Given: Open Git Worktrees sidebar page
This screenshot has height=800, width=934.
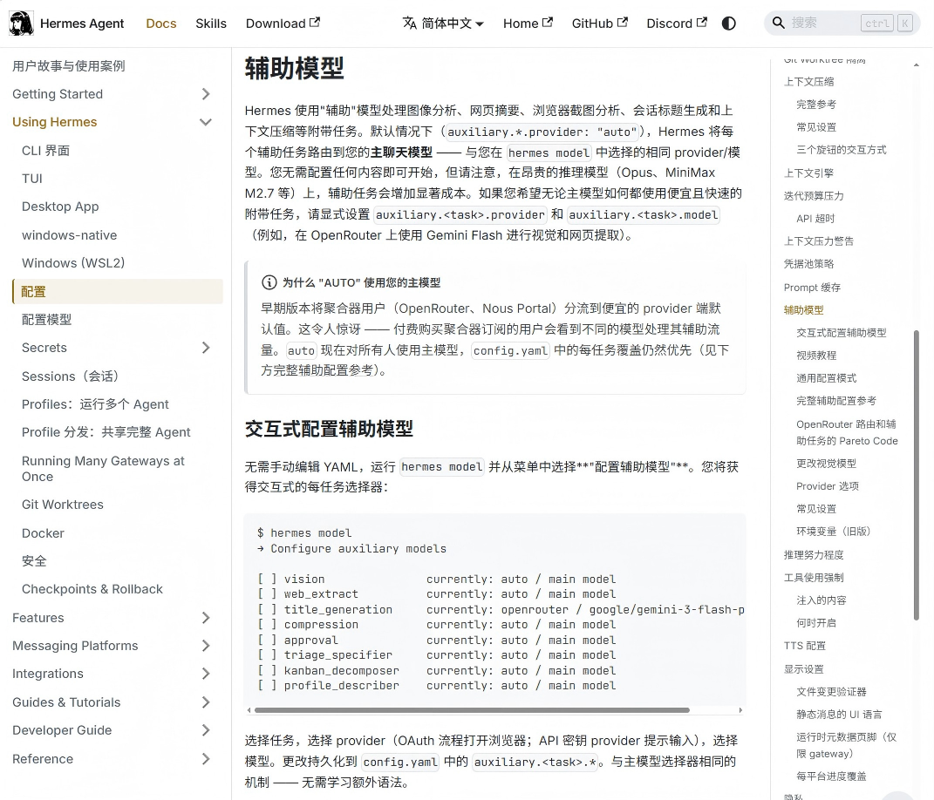Looking at the screenshot, I should point(63,505).
